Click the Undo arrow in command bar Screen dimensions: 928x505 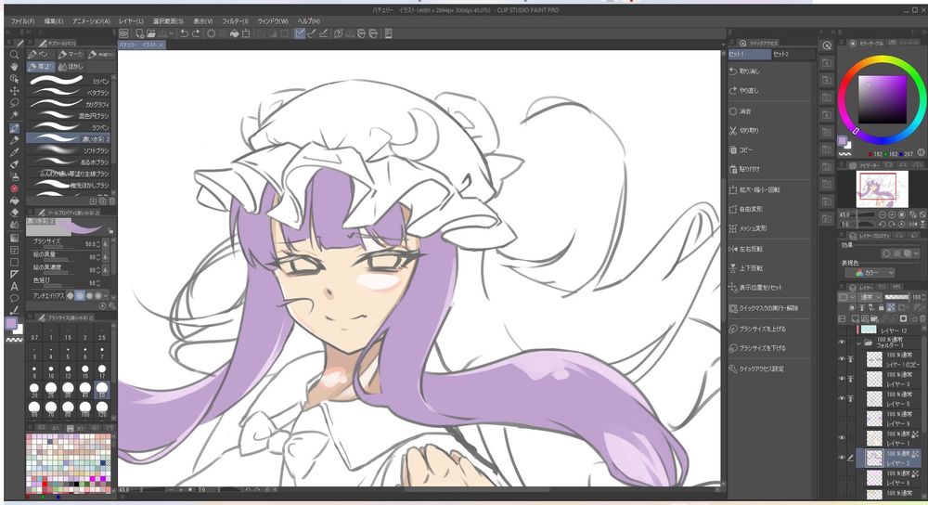coord(184,33)
